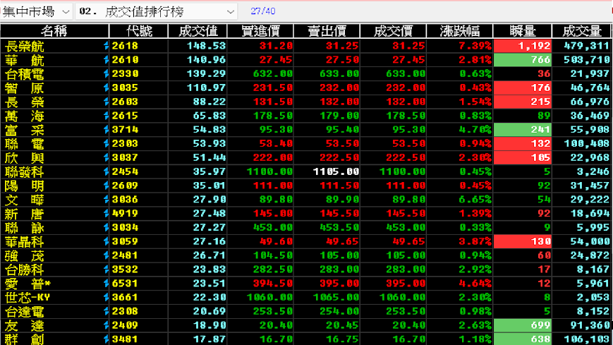Screen dimensions: 613x345
Task: Click the bid price 20.40 for 友達
Action: [276, 325]
